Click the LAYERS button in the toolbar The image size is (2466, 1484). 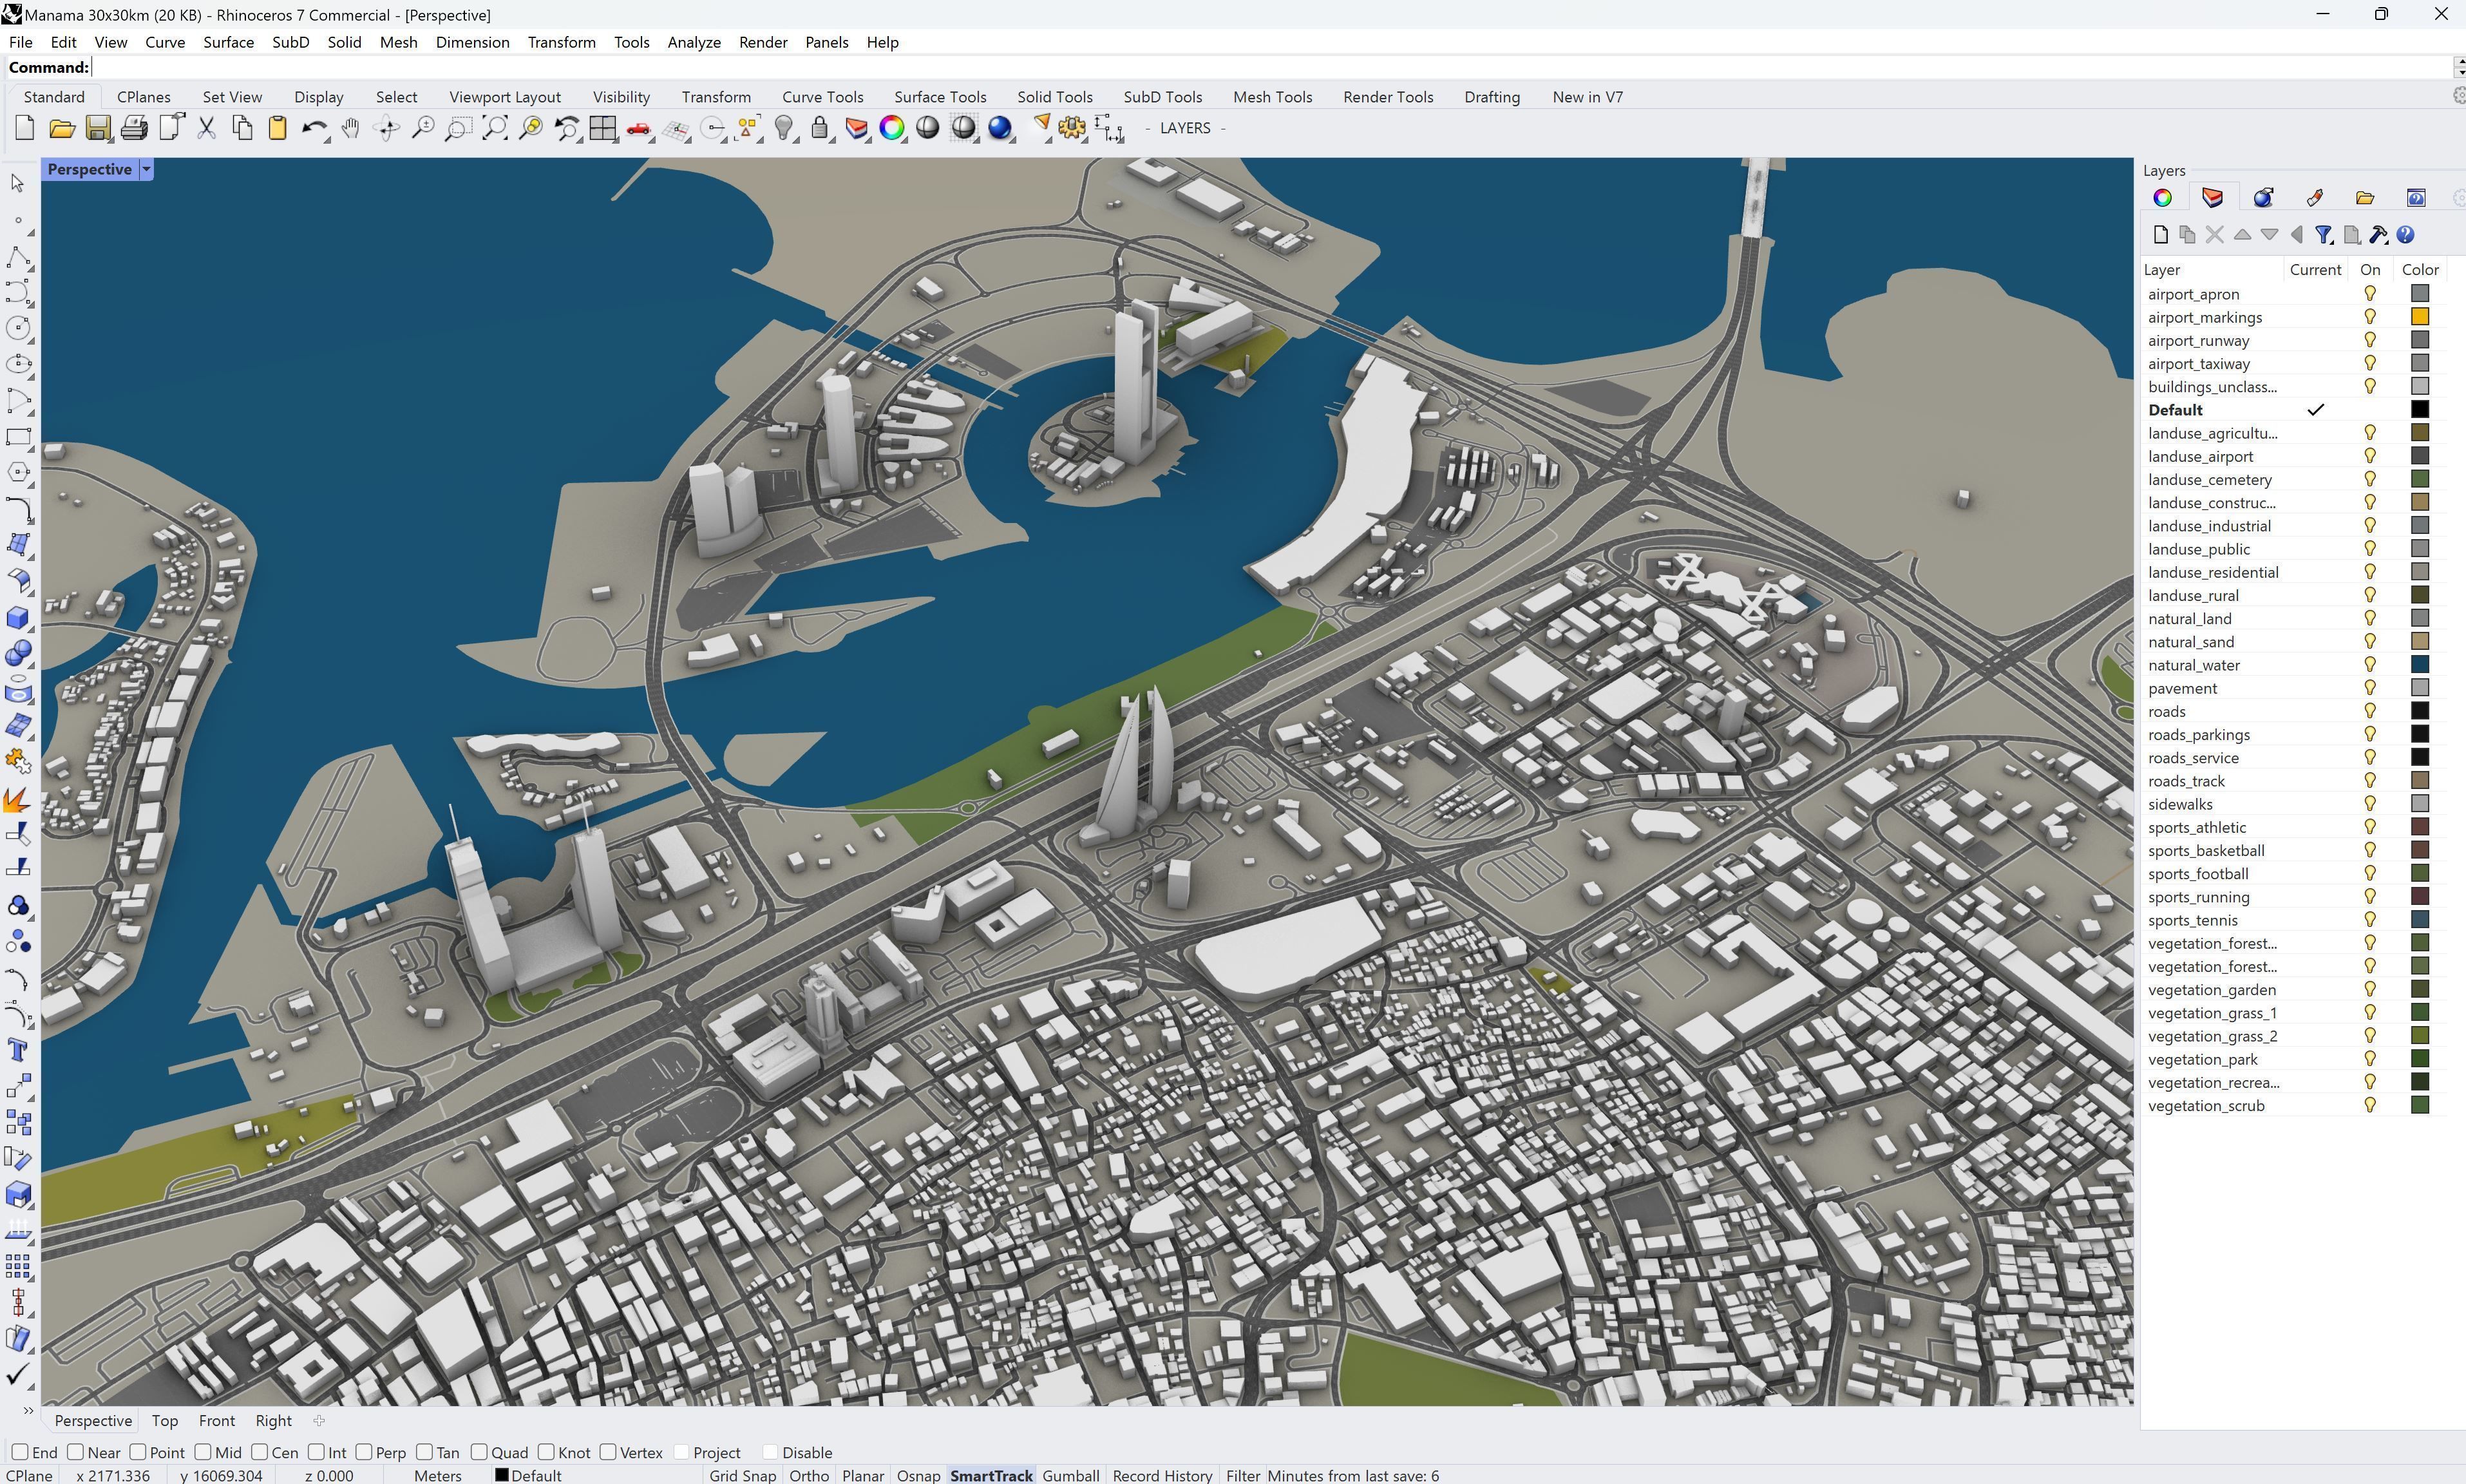tap(1184, 128)
